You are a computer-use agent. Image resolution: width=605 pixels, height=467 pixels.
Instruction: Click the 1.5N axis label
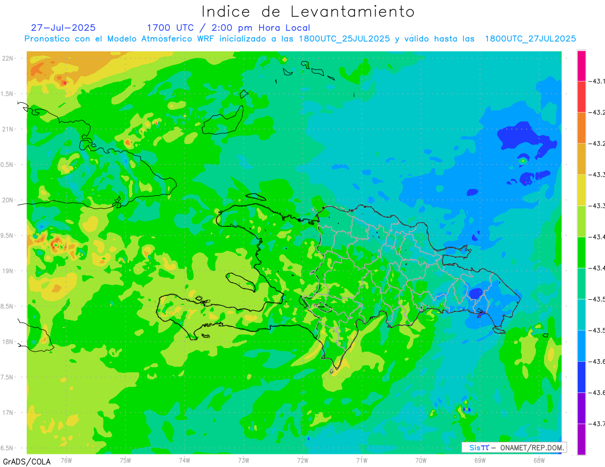(x=8, y=94)
